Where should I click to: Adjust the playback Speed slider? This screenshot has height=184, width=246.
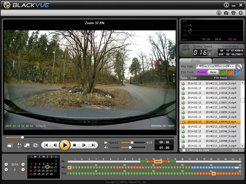coord(132,143)
